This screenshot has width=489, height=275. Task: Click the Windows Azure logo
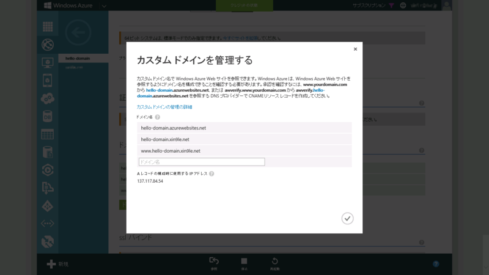68,5
